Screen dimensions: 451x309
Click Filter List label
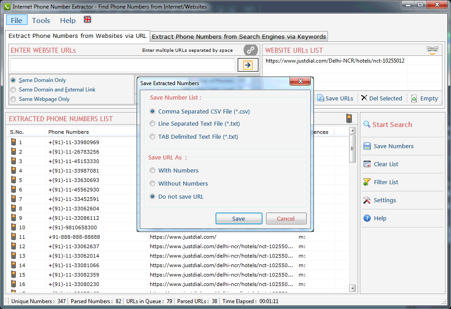tap(386, 182)
